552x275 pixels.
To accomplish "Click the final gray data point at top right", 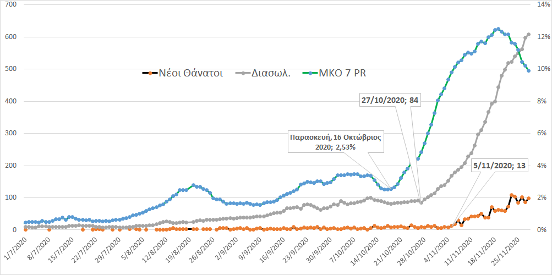I will click(528, 35).
